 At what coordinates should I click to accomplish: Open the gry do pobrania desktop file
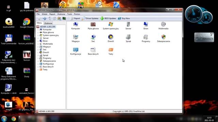coord(27,7)
